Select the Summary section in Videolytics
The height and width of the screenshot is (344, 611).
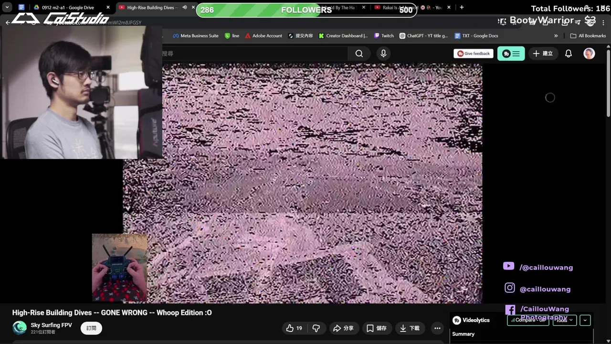pos(463,334)
